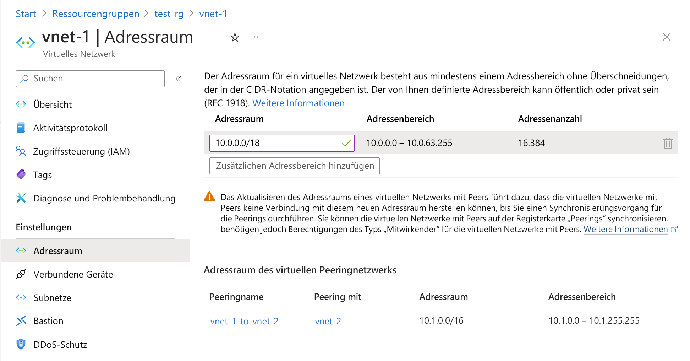Image resolution: width=690 pixels, height=361 pixels.
Task: Click the magnifier icon in the search box
Action: [24, 79]
